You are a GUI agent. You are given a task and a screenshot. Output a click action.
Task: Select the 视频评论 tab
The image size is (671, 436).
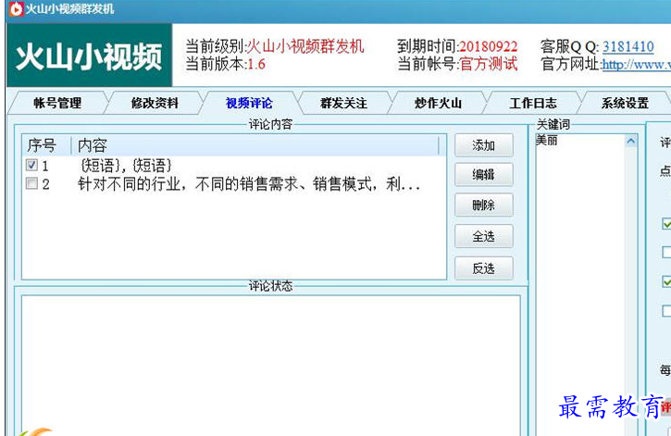pyautogui.click(x=249, y=103)
